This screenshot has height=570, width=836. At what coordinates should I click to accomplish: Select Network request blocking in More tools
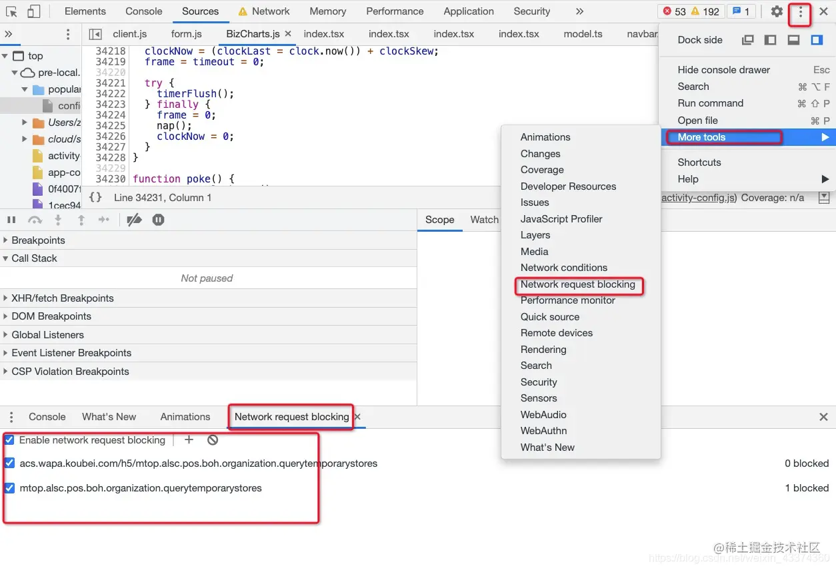(578, 284)
